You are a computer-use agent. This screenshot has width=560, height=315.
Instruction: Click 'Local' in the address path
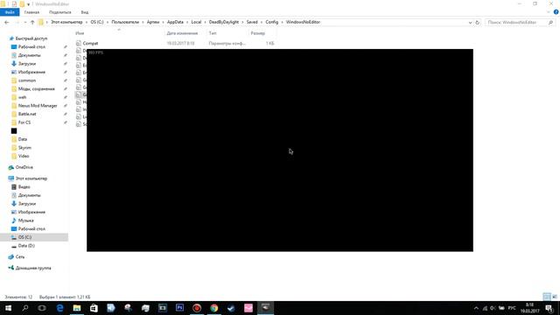pos(196,22)
